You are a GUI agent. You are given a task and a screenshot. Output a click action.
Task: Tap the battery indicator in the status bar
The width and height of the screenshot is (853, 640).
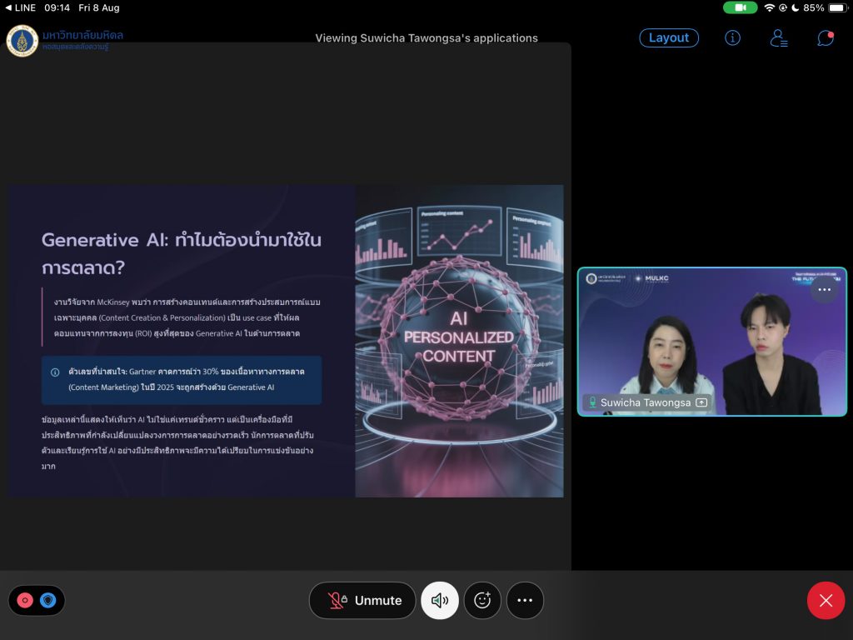[836, 7]
